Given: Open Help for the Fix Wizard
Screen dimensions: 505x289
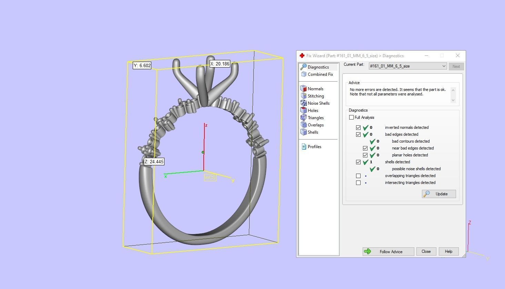Looking at the screenshot, I should (448, 251).
